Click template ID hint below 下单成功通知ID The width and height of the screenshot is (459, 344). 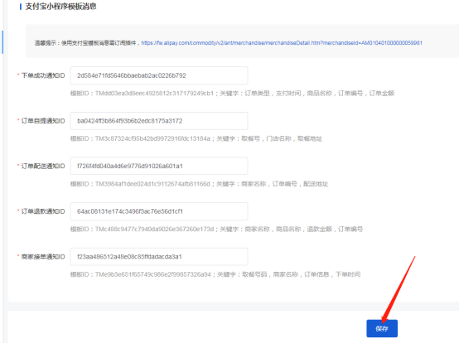[232, 93]
